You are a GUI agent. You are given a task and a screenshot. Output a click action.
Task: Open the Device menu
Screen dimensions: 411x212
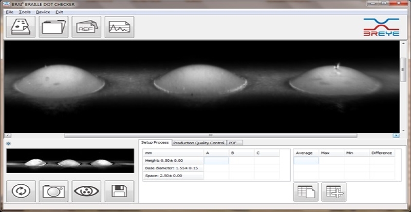point(43,12)
